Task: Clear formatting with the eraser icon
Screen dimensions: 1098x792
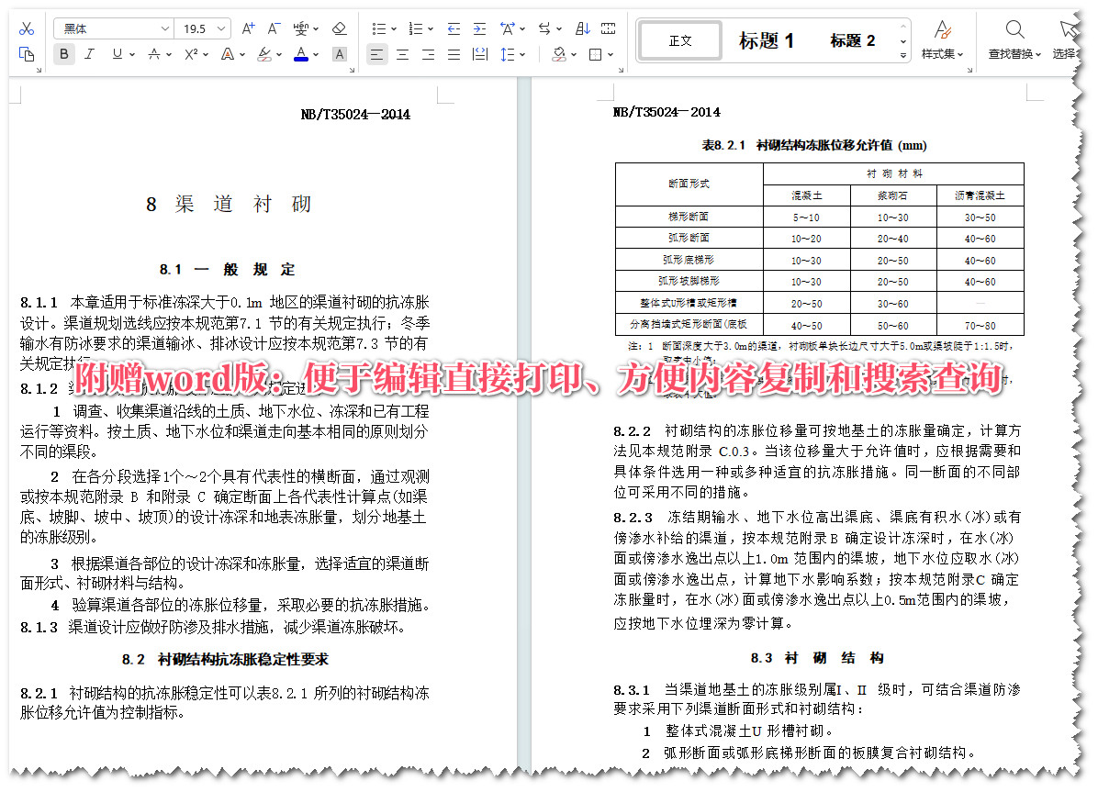Action: click(338, 28)
